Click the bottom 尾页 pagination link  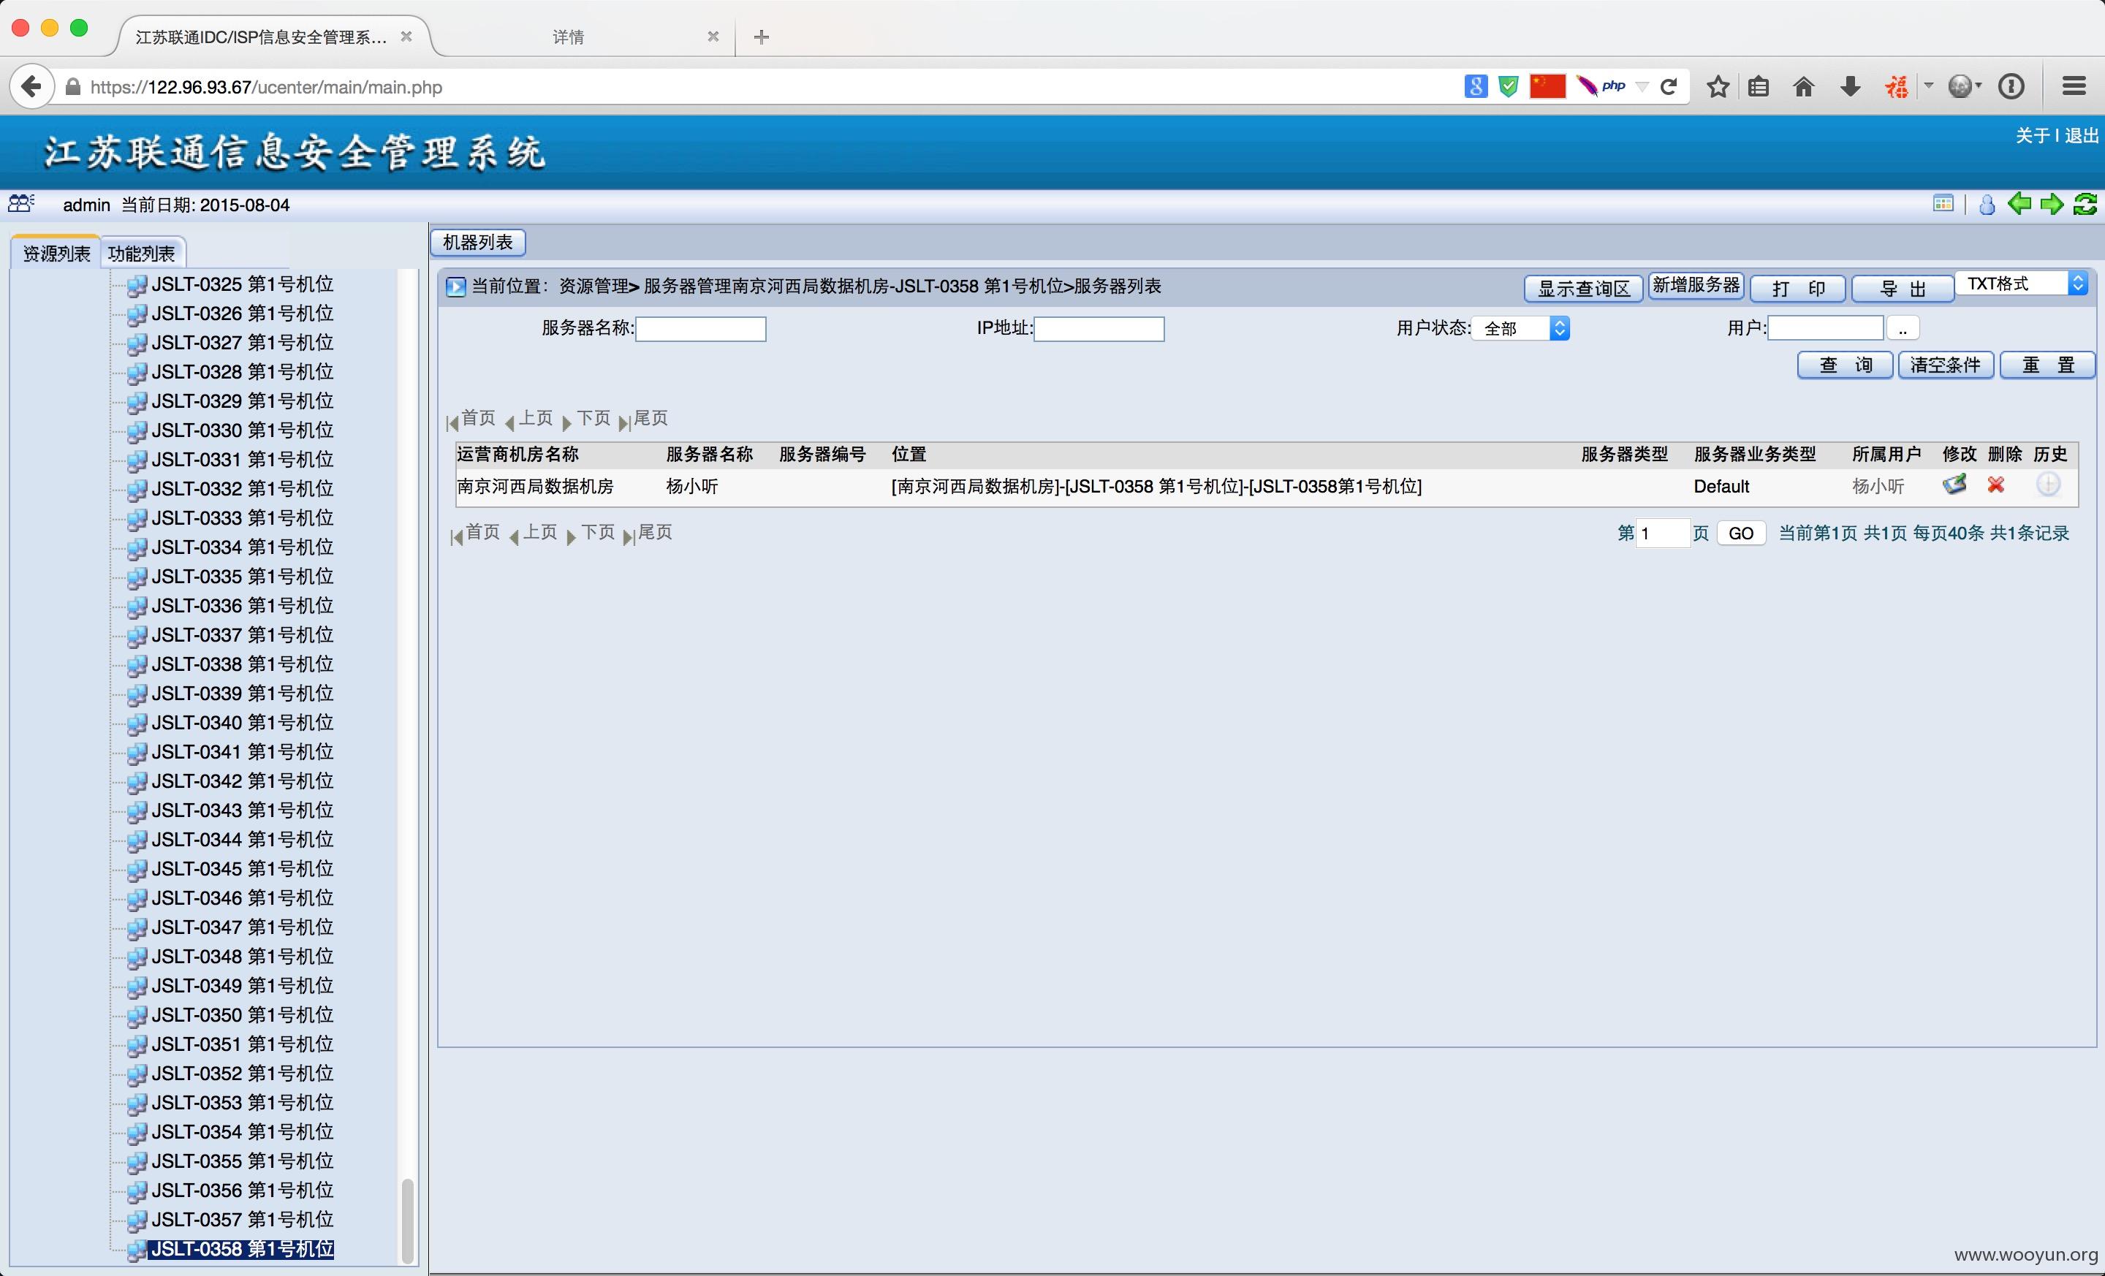coord(654,532)
